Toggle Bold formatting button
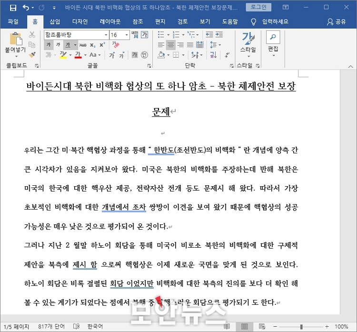This screenshot has height=332, width=357. pyautogui.click(x=49, y=45)
